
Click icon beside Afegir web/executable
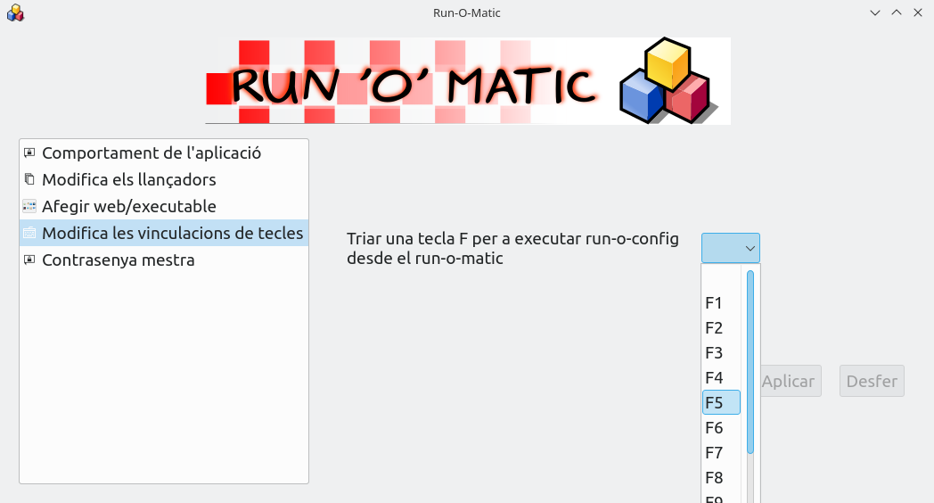(x=29, y=206)
